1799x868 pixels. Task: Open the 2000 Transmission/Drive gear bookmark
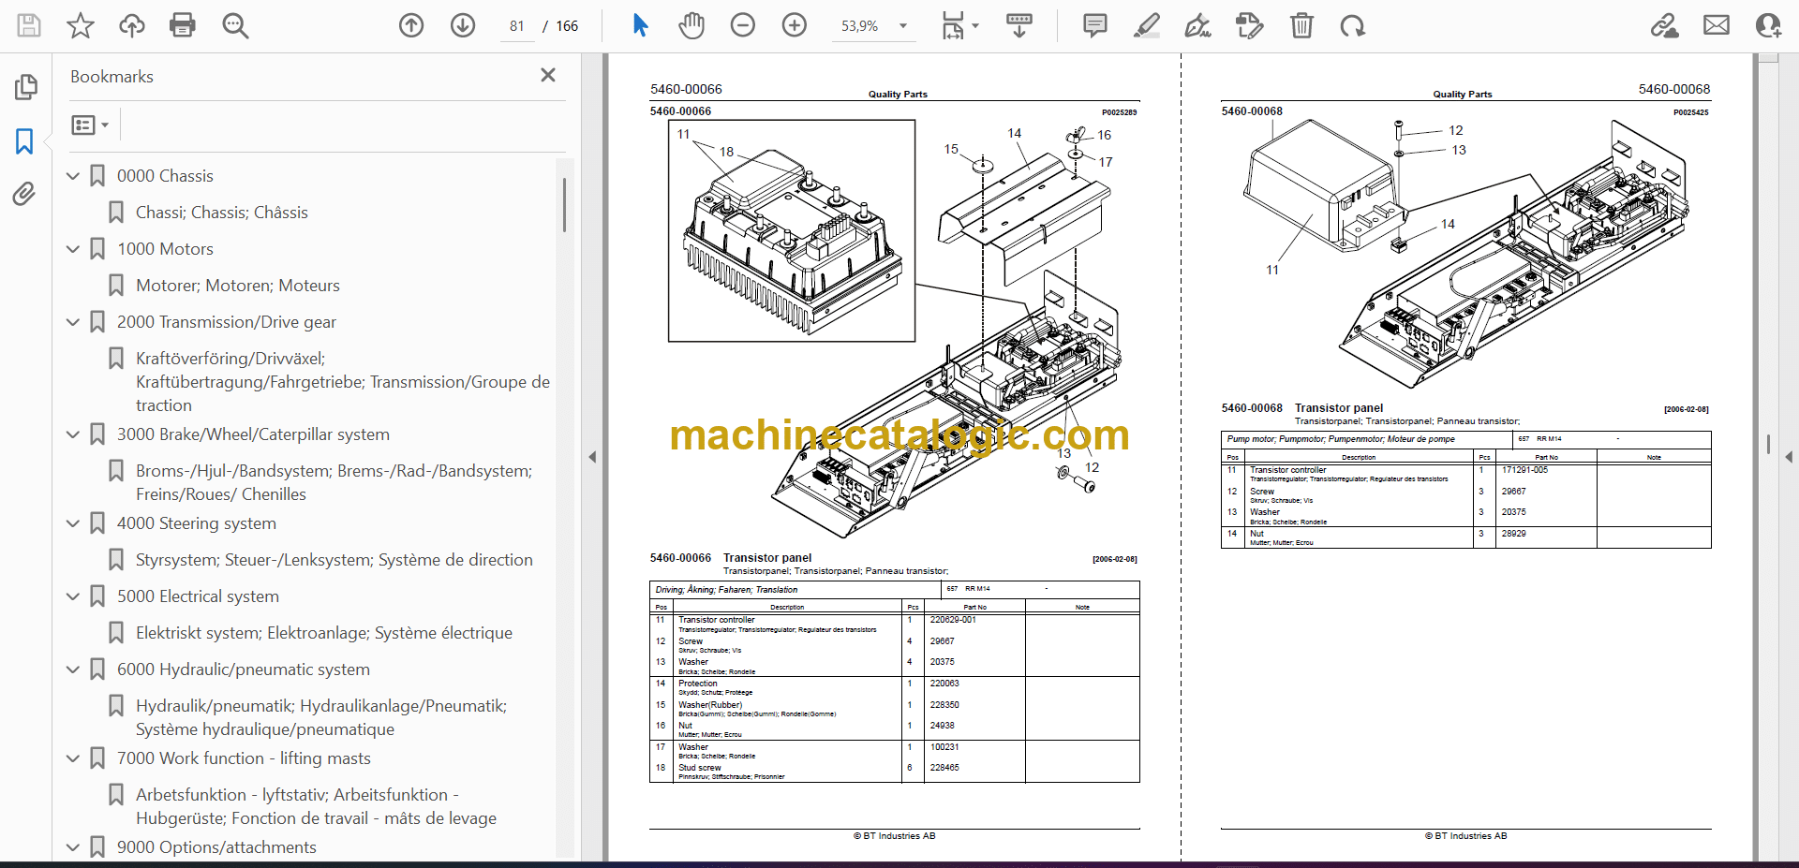(x=227, y=322)
